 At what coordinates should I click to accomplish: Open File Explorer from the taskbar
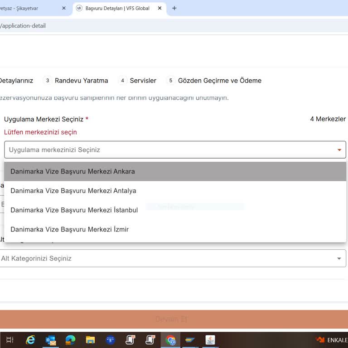pyautogui.click(x=90, y=340)
